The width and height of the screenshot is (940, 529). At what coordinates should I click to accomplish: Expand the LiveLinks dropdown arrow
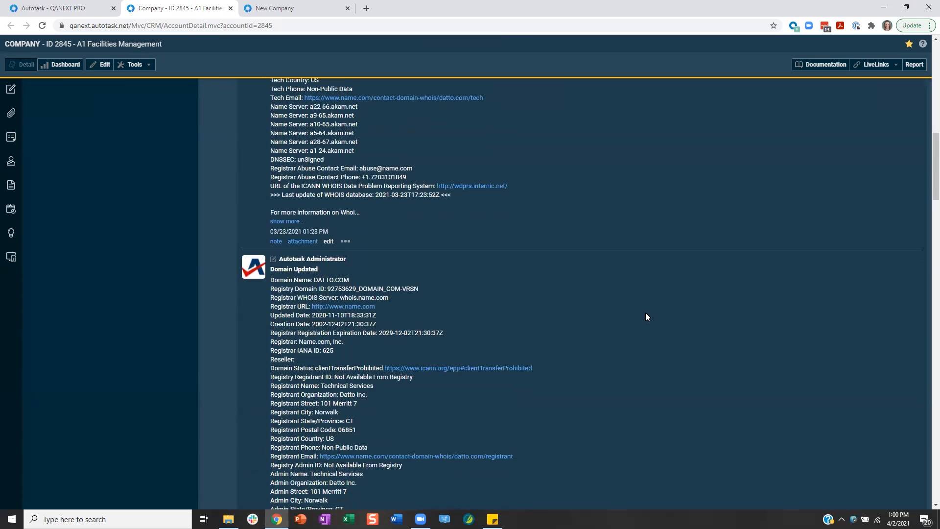[895, 65]
